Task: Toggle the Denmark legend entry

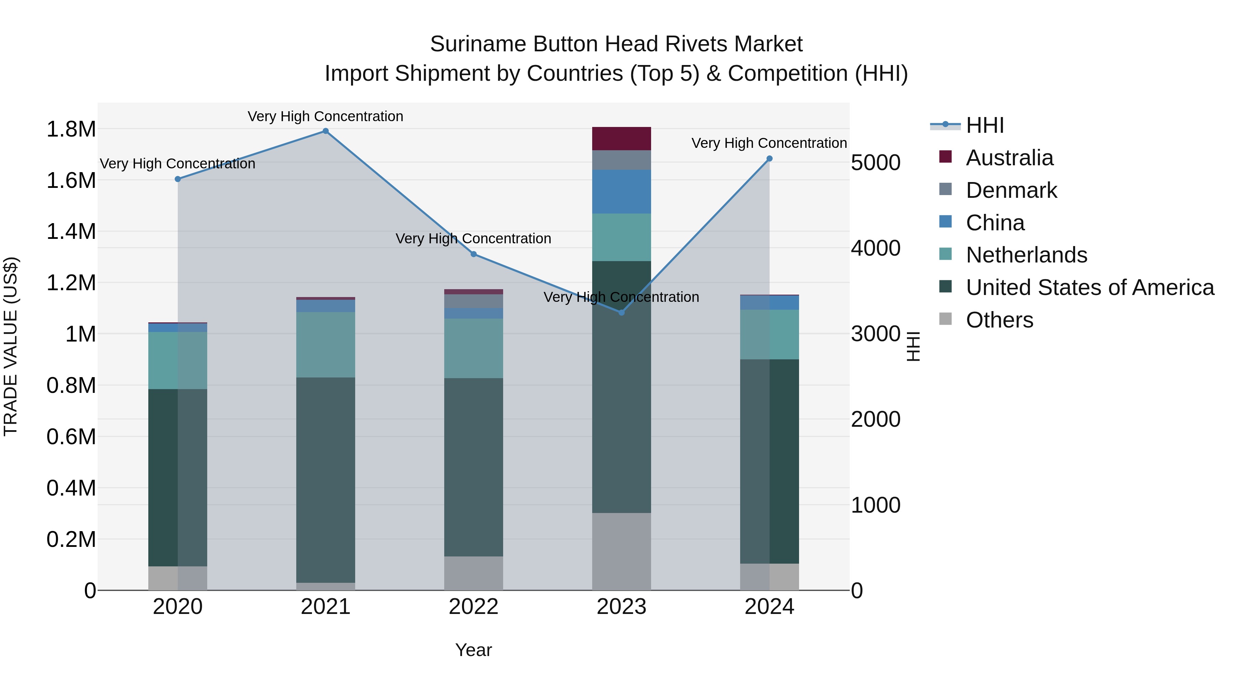Action: coord(998,190)
